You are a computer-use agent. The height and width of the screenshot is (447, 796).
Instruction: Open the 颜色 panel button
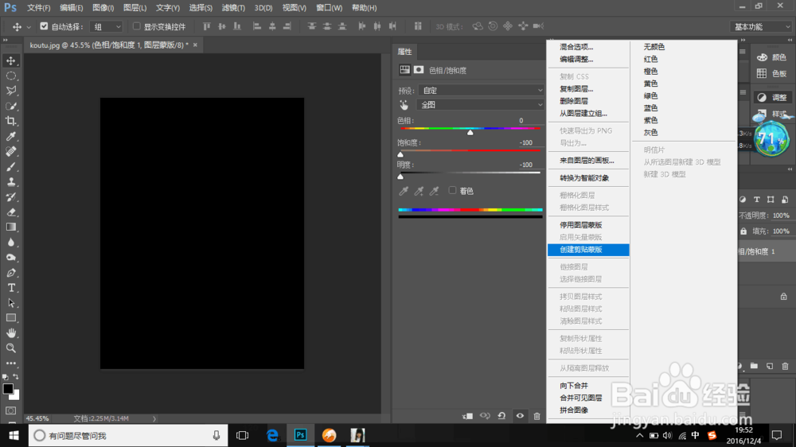pyautogui.click(x=771, y=57)
